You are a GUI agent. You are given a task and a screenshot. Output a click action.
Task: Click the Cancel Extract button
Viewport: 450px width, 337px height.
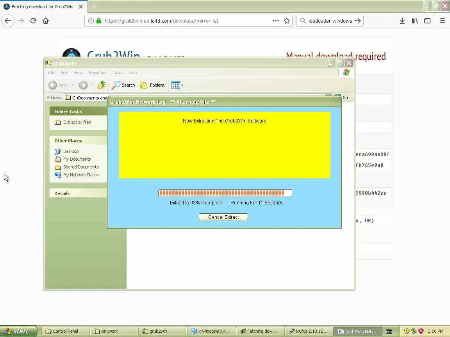[223, 217]
